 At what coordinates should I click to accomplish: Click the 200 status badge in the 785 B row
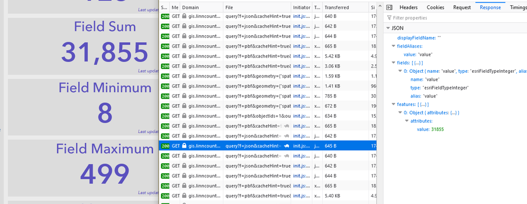(165, 96)
